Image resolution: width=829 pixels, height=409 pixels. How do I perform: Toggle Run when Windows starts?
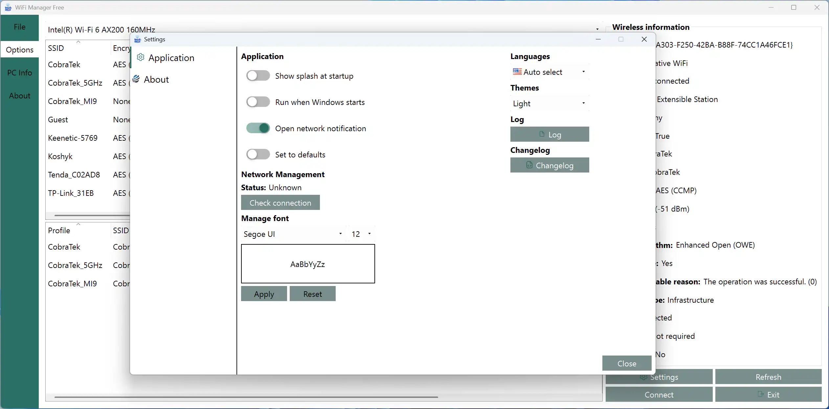pyautogui.click(x=258, y=102)
